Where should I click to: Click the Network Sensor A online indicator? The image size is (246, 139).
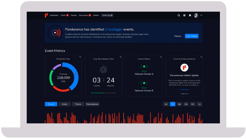tap(144, 66)
